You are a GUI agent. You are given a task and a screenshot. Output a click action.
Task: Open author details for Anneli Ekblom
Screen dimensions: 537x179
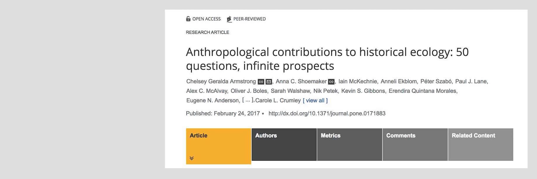click(399, 82)
